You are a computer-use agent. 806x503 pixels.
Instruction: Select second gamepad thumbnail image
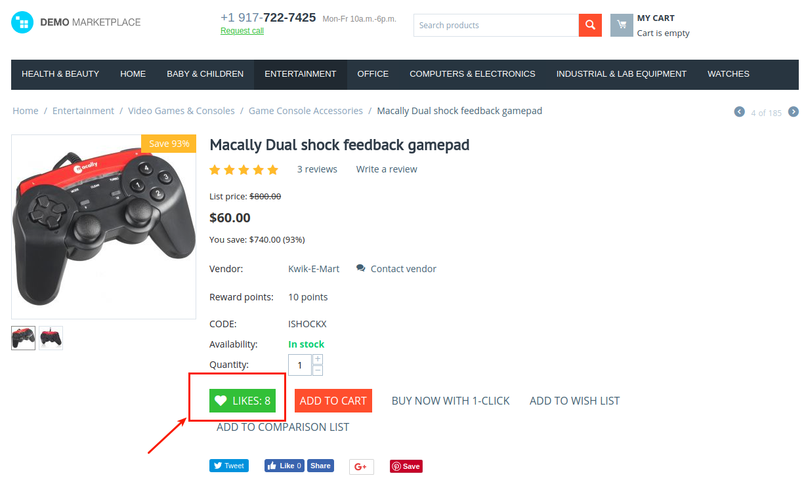pyautogui.click(x=51, y=338)
